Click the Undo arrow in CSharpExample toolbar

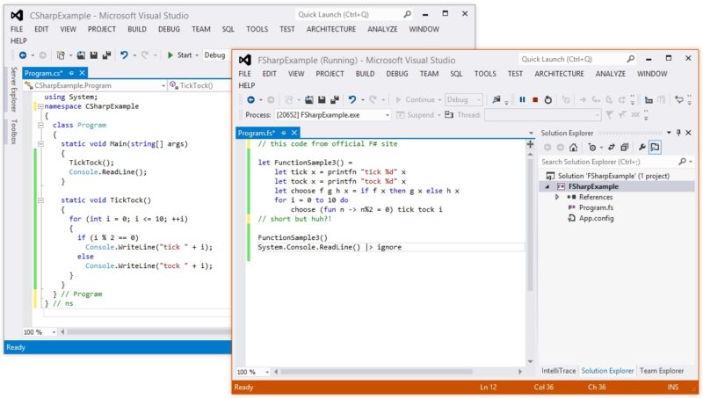pos(125,54)
